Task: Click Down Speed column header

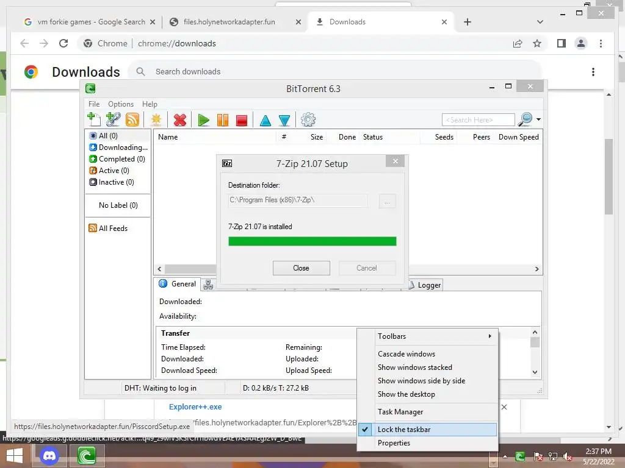Action: click(x=518, y=137)
